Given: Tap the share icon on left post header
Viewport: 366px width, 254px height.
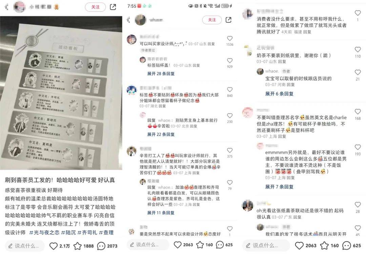Looking at the screenshot, I should pyautogui.click(x=113, y=7).
